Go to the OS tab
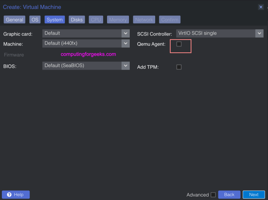 [x=35, y=20]
